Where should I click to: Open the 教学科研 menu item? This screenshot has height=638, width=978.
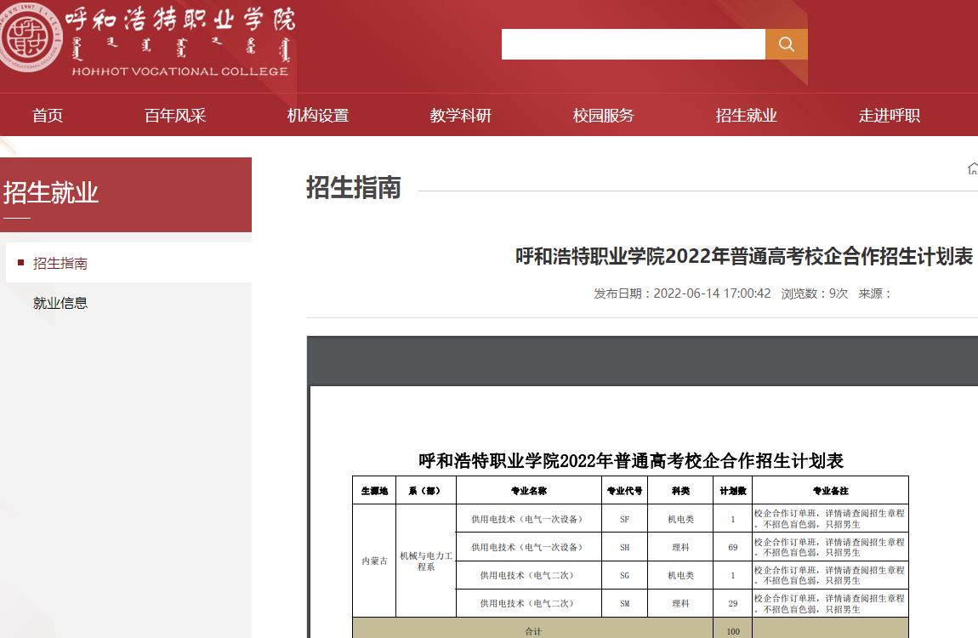461,116
